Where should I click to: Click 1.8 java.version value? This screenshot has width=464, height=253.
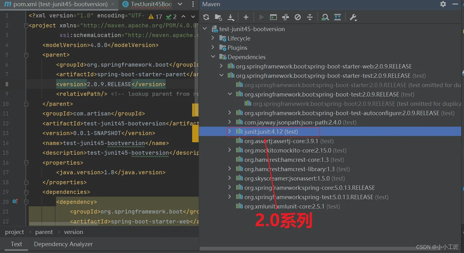click(x=109, y=172)
